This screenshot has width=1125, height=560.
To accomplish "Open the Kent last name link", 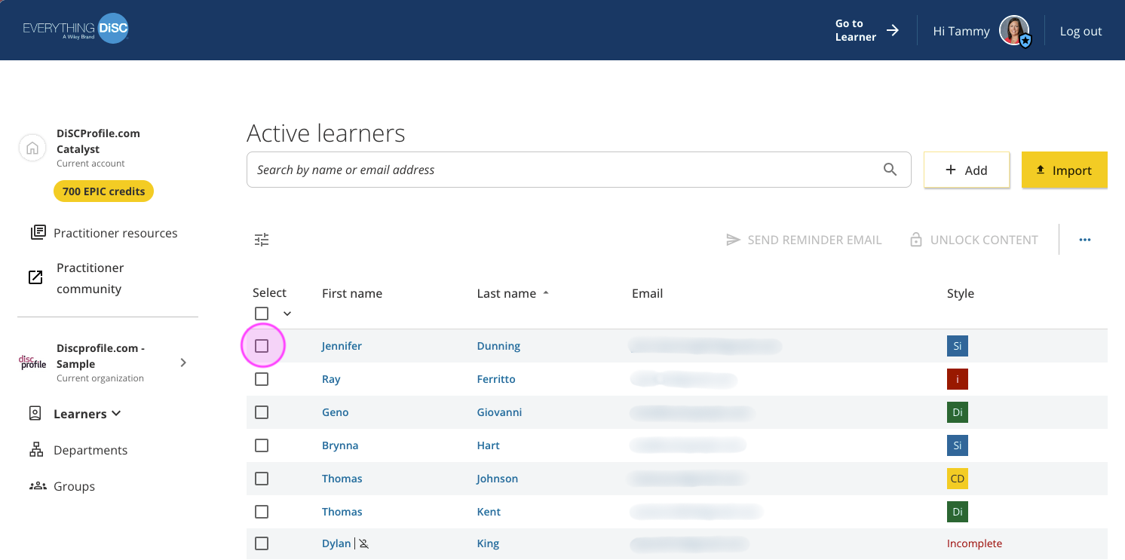I will [489, 512].
